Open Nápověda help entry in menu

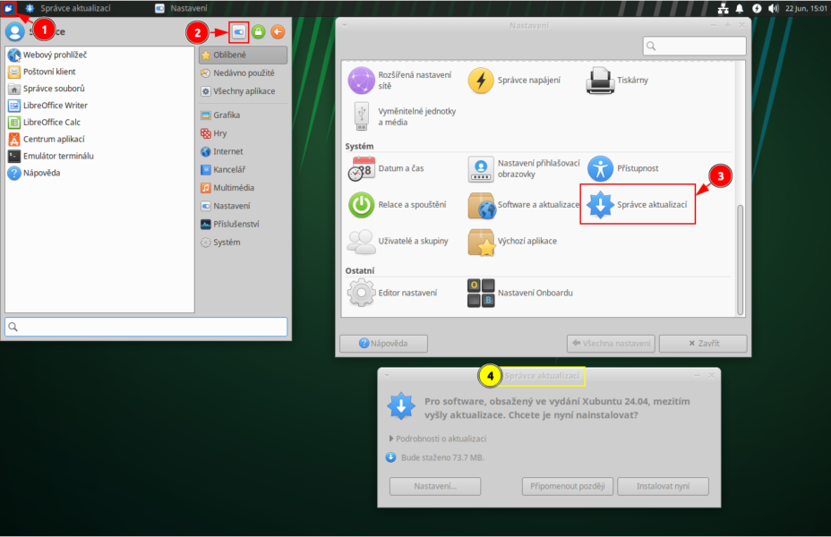click(x=34, y=173)
